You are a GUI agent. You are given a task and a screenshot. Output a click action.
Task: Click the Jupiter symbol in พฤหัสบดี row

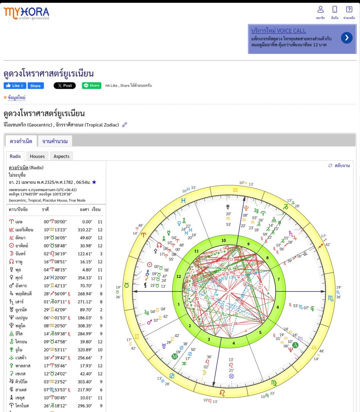coord(11,294)
